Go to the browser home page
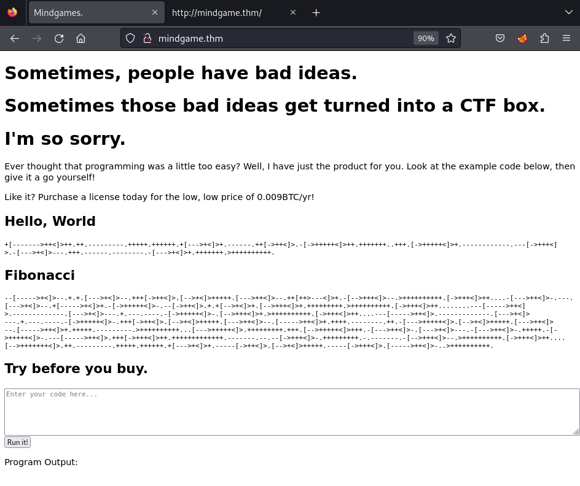 80,38
